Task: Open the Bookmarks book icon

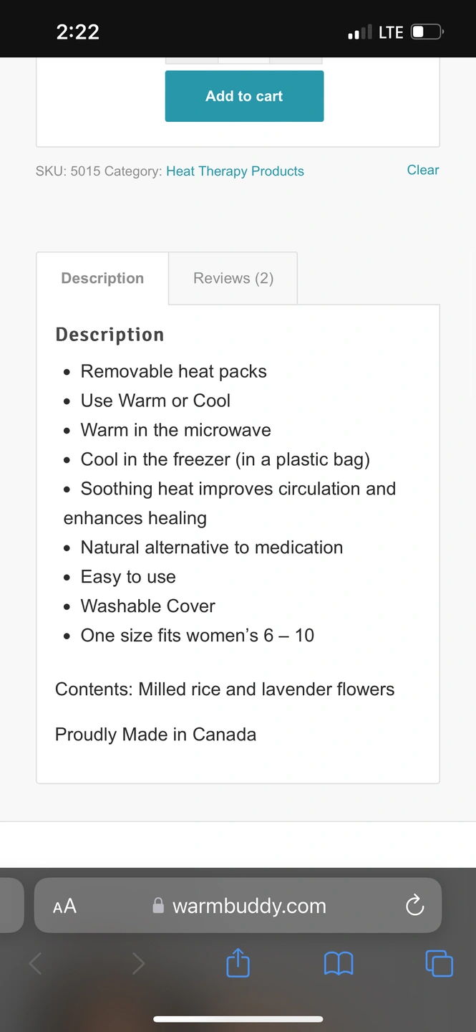Action: point(339,964)
